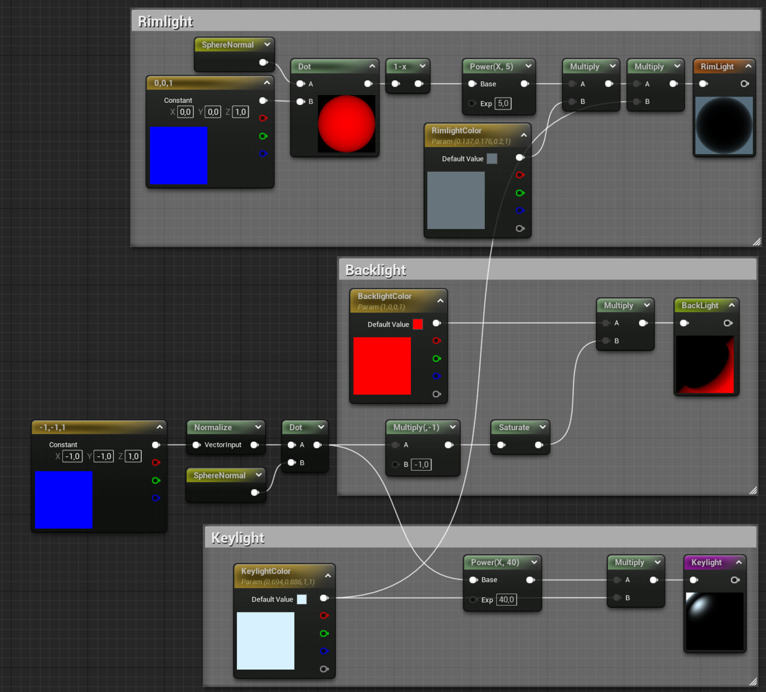Click the Base input pin on Power(X, 5)

472,84
